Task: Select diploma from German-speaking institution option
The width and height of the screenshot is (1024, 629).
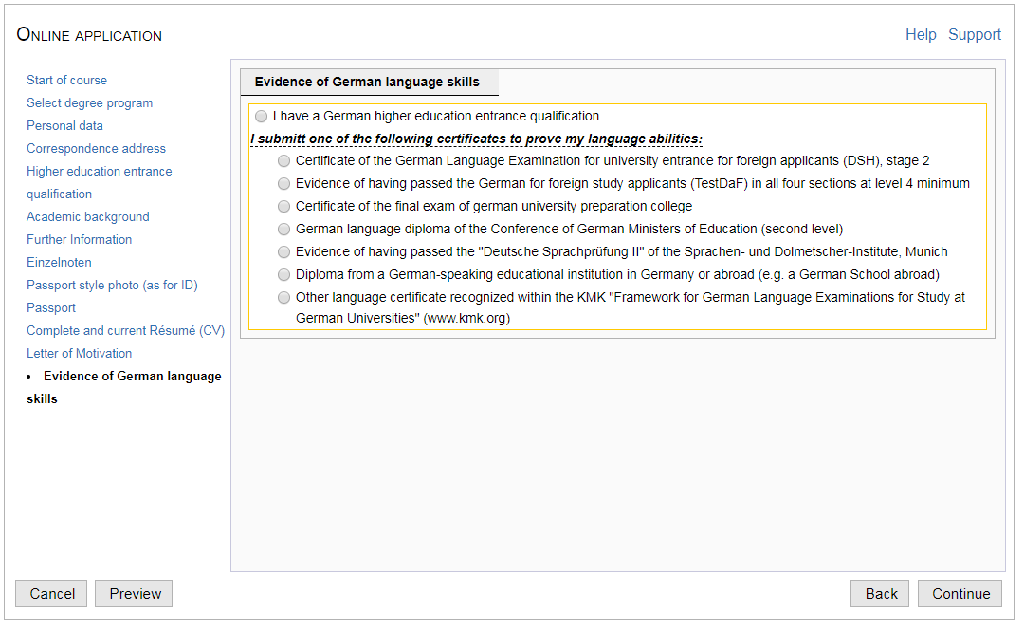Action: [x=283, y=275]
